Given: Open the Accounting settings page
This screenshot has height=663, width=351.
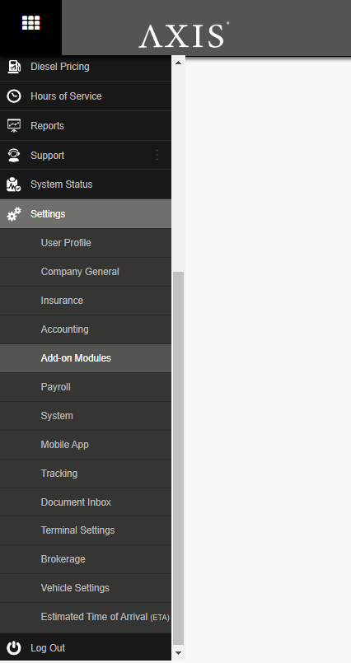Looking at the screenshot, I should (x=86, y=329).
